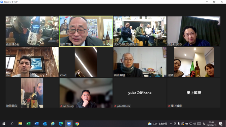The width and height of the screenshot is (226, 127).
Task: Select KYV47 participant video tile
Action: pyautogui.click(x=86, y=62)
